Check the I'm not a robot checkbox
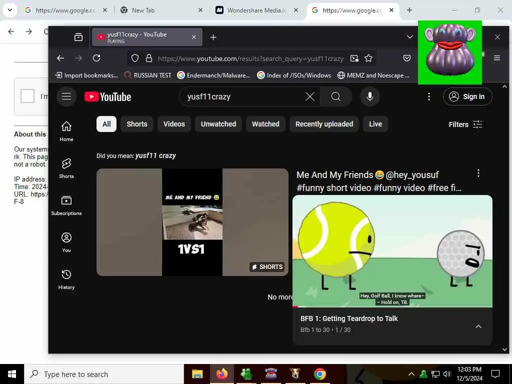 [x=27, y=96]
